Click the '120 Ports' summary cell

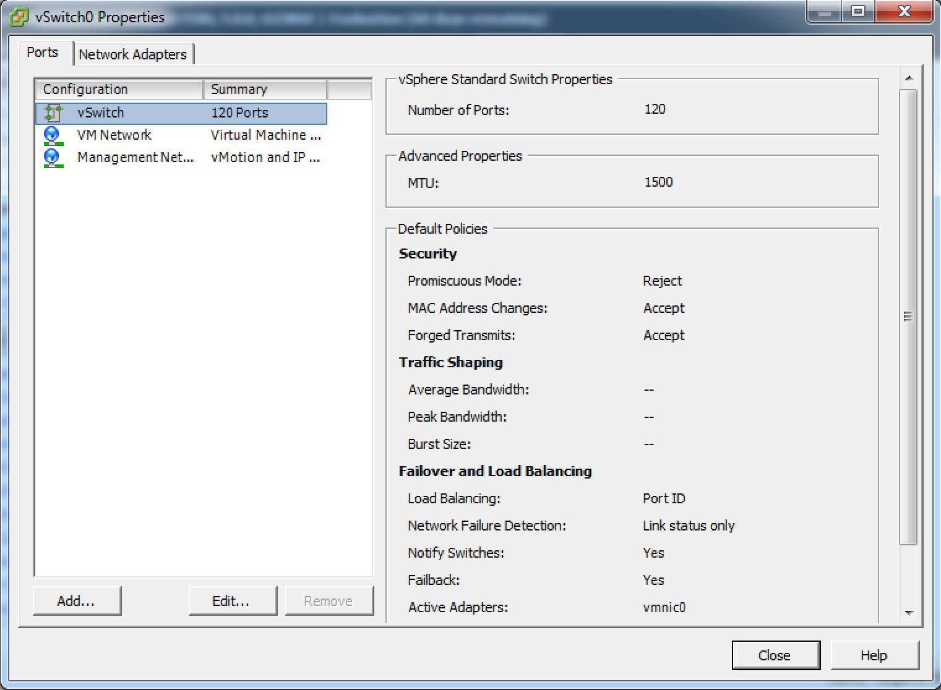[x=240, y=113]
